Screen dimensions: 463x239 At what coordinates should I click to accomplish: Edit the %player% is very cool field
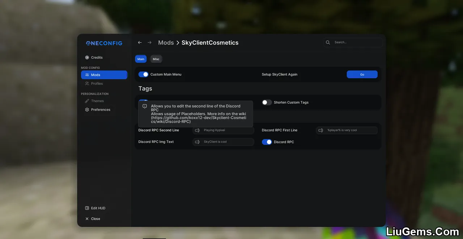tap(347, 130)
